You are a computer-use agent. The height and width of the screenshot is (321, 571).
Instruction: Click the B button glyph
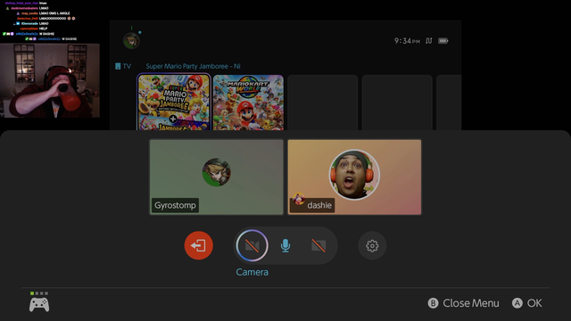click(433, 303)
